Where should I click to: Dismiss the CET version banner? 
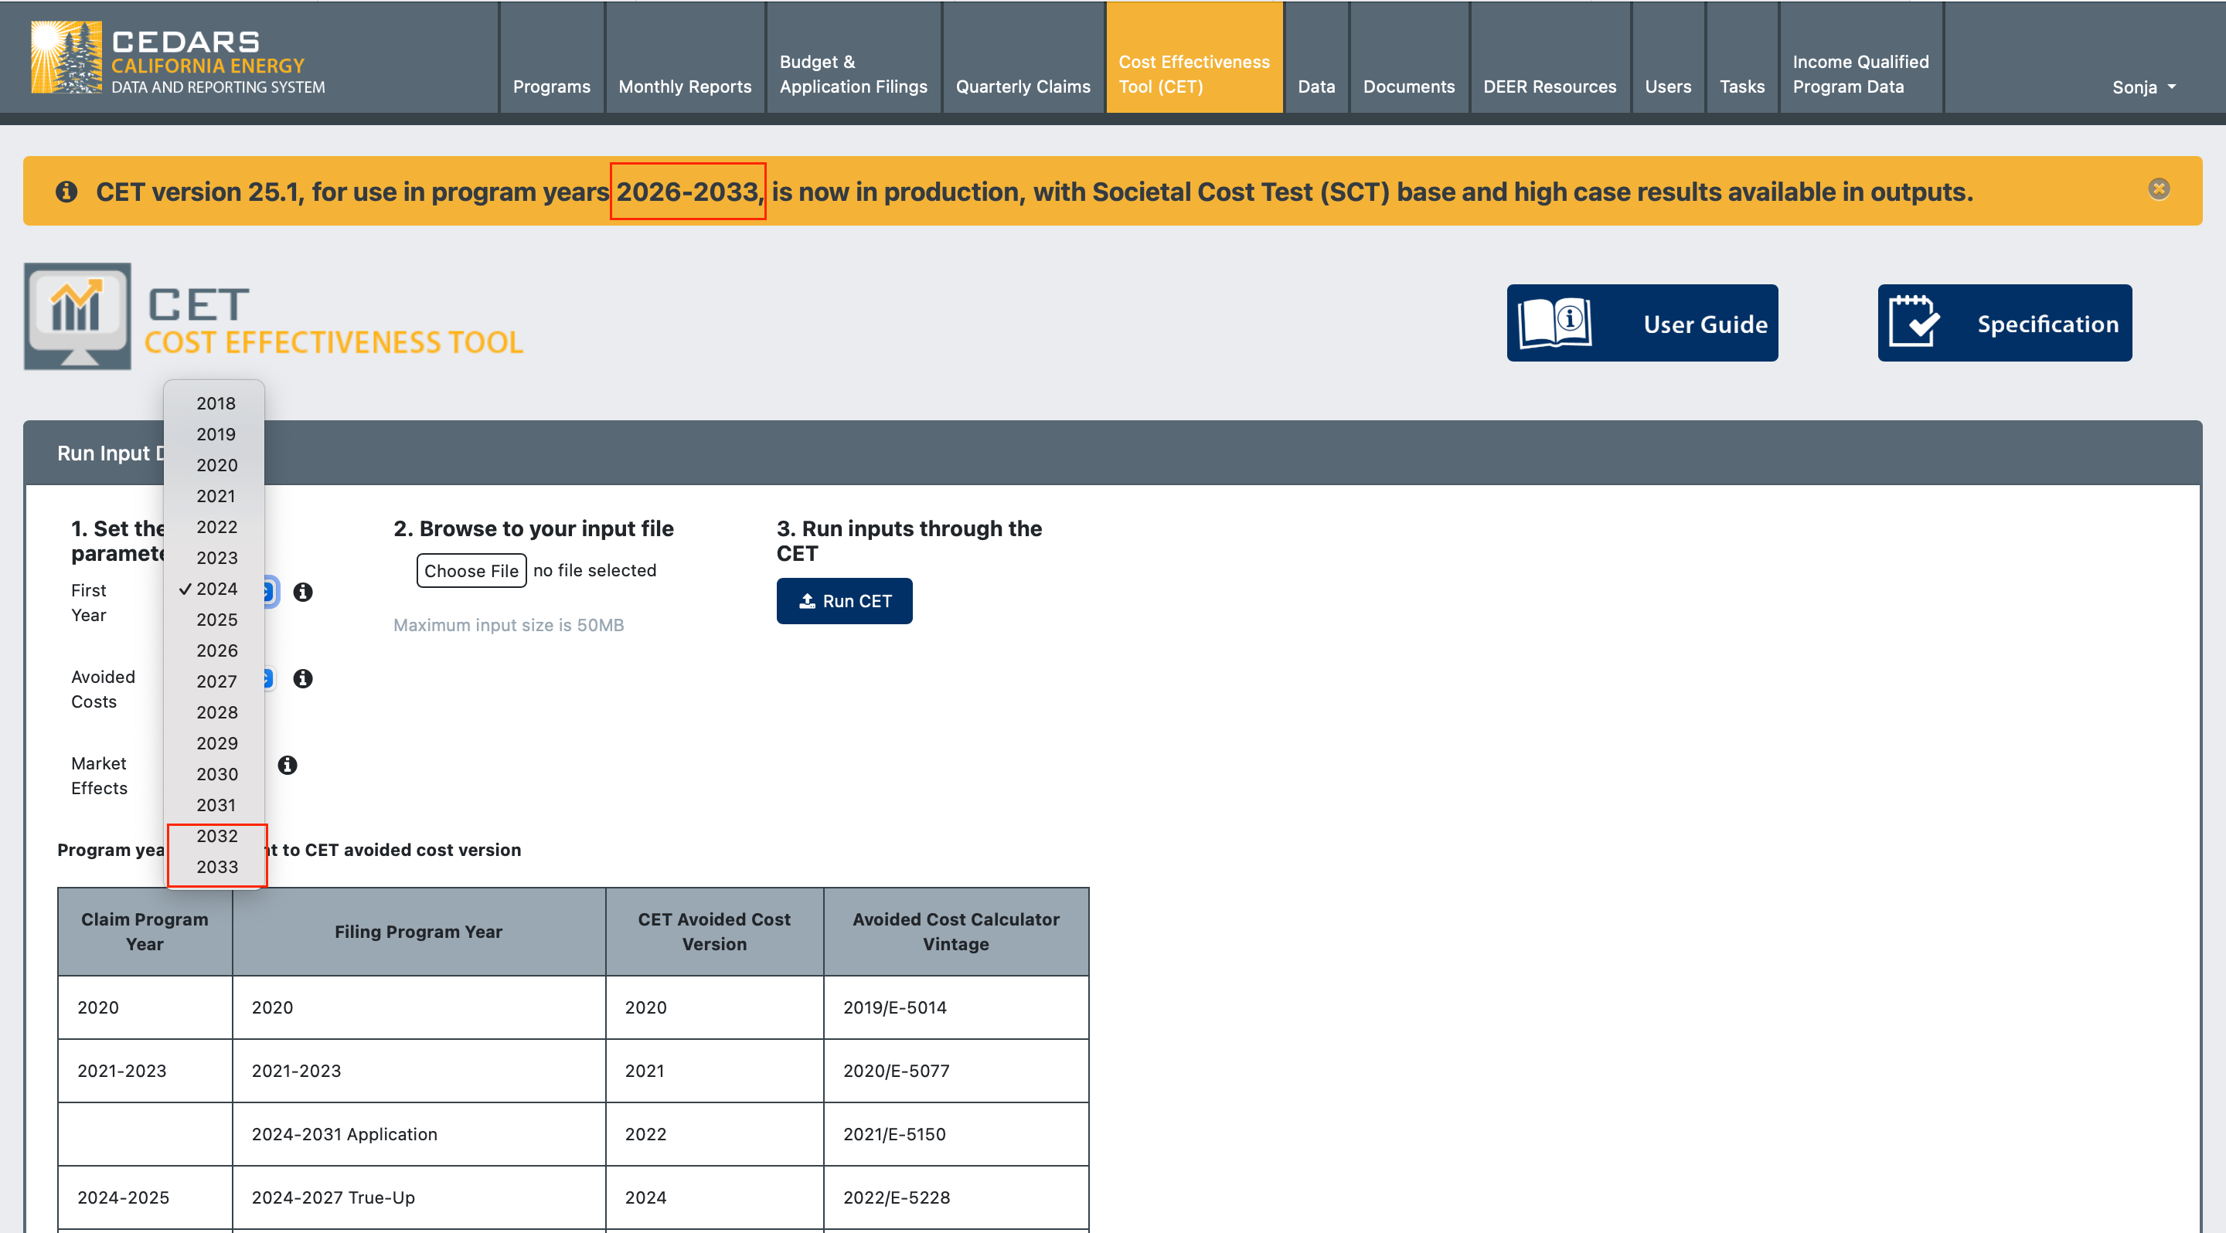(x=2158, y=189)
